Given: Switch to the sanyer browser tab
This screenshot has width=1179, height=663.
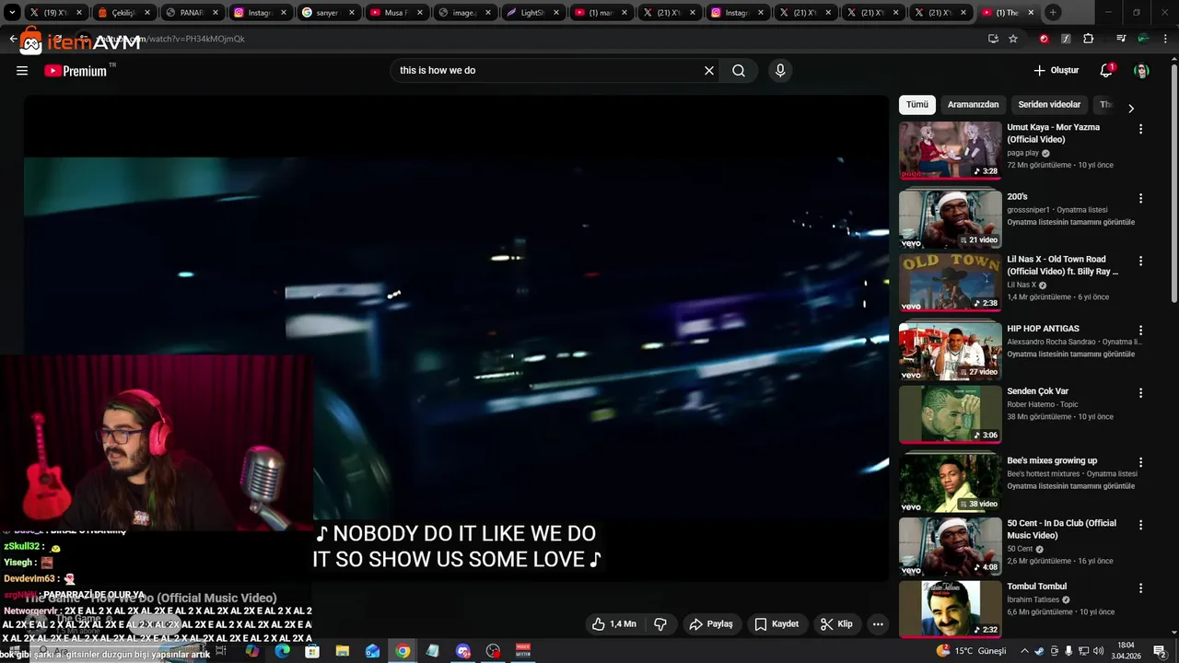Looking at the screenshot, I should tap(328, 13).
